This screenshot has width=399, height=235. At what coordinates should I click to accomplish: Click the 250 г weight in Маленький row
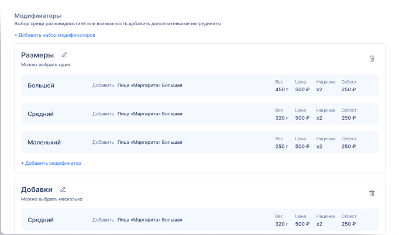click(282, 146)
